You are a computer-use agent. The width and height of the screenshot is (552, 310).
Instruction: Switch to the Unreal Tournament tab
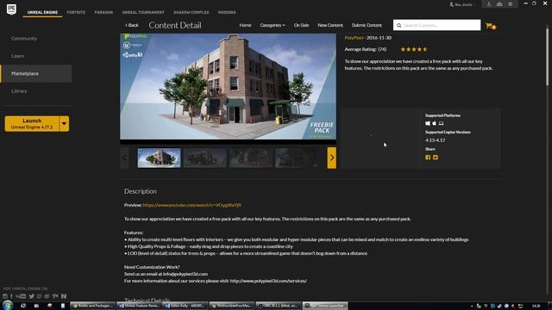[143, 12]
